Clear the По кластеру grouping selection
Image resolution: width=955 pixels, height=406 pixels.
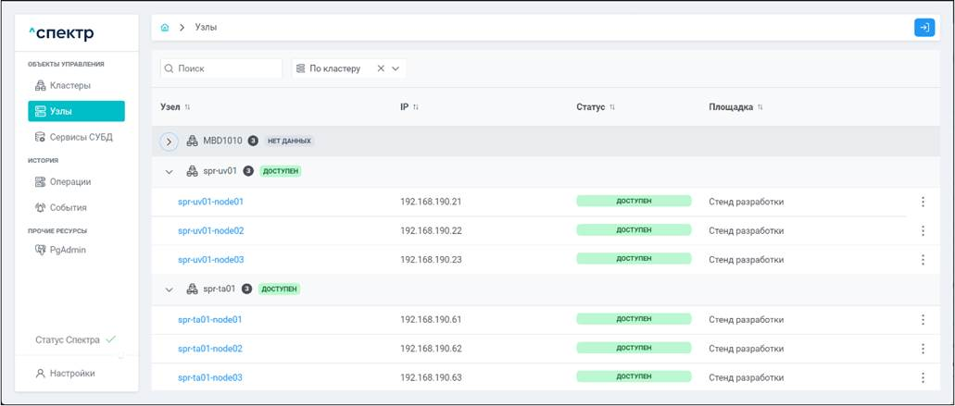381,68
